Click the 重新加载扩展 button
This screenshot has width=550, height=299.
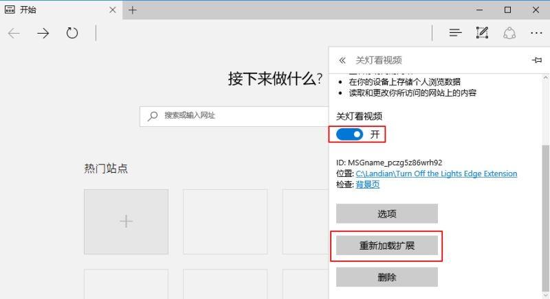click(387, 246)
